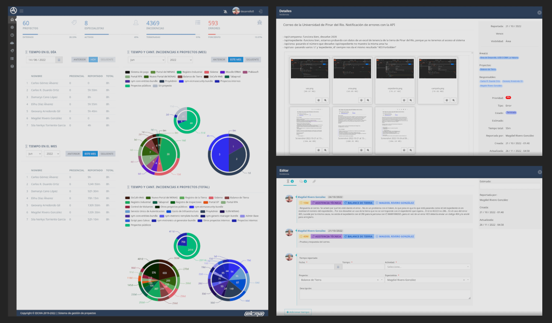Screen dimensions: 552x323
Task: Open the Actividad 'Seleccione...' dropdown
Action: (x=428, y=267)
